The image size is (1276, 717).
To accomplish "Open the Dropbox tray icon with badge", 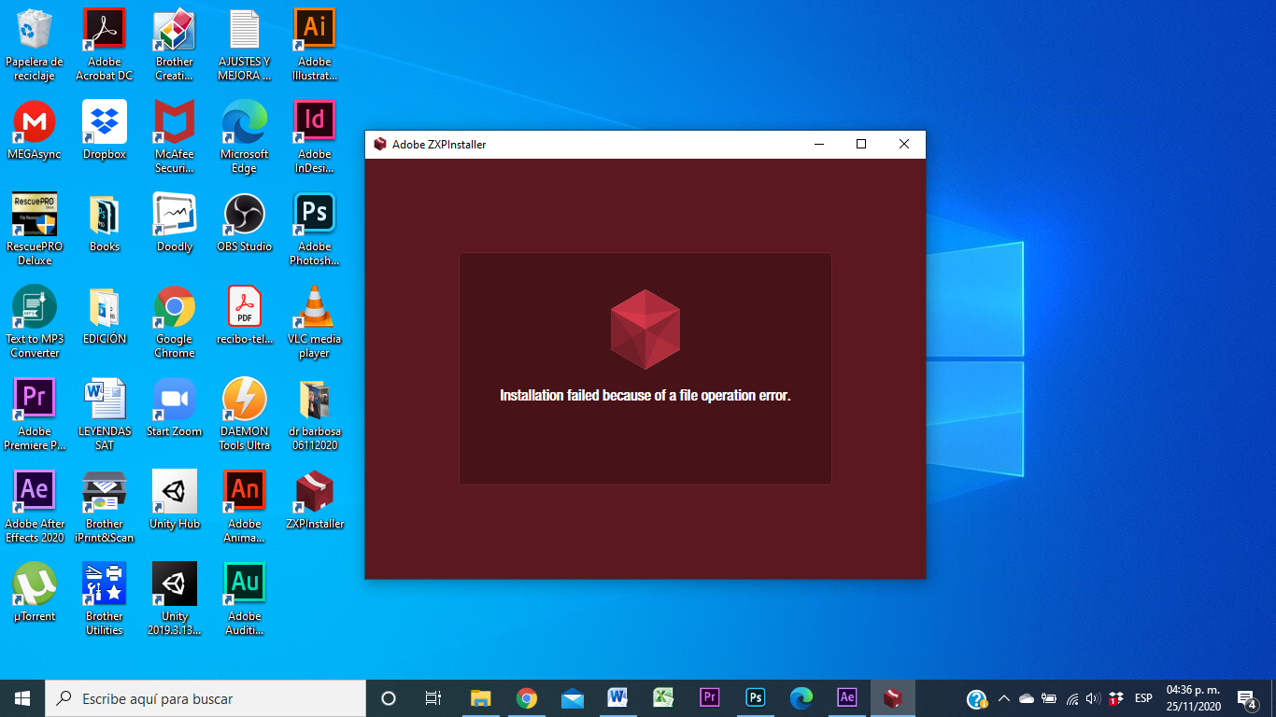I will [x=1115, y=698].
